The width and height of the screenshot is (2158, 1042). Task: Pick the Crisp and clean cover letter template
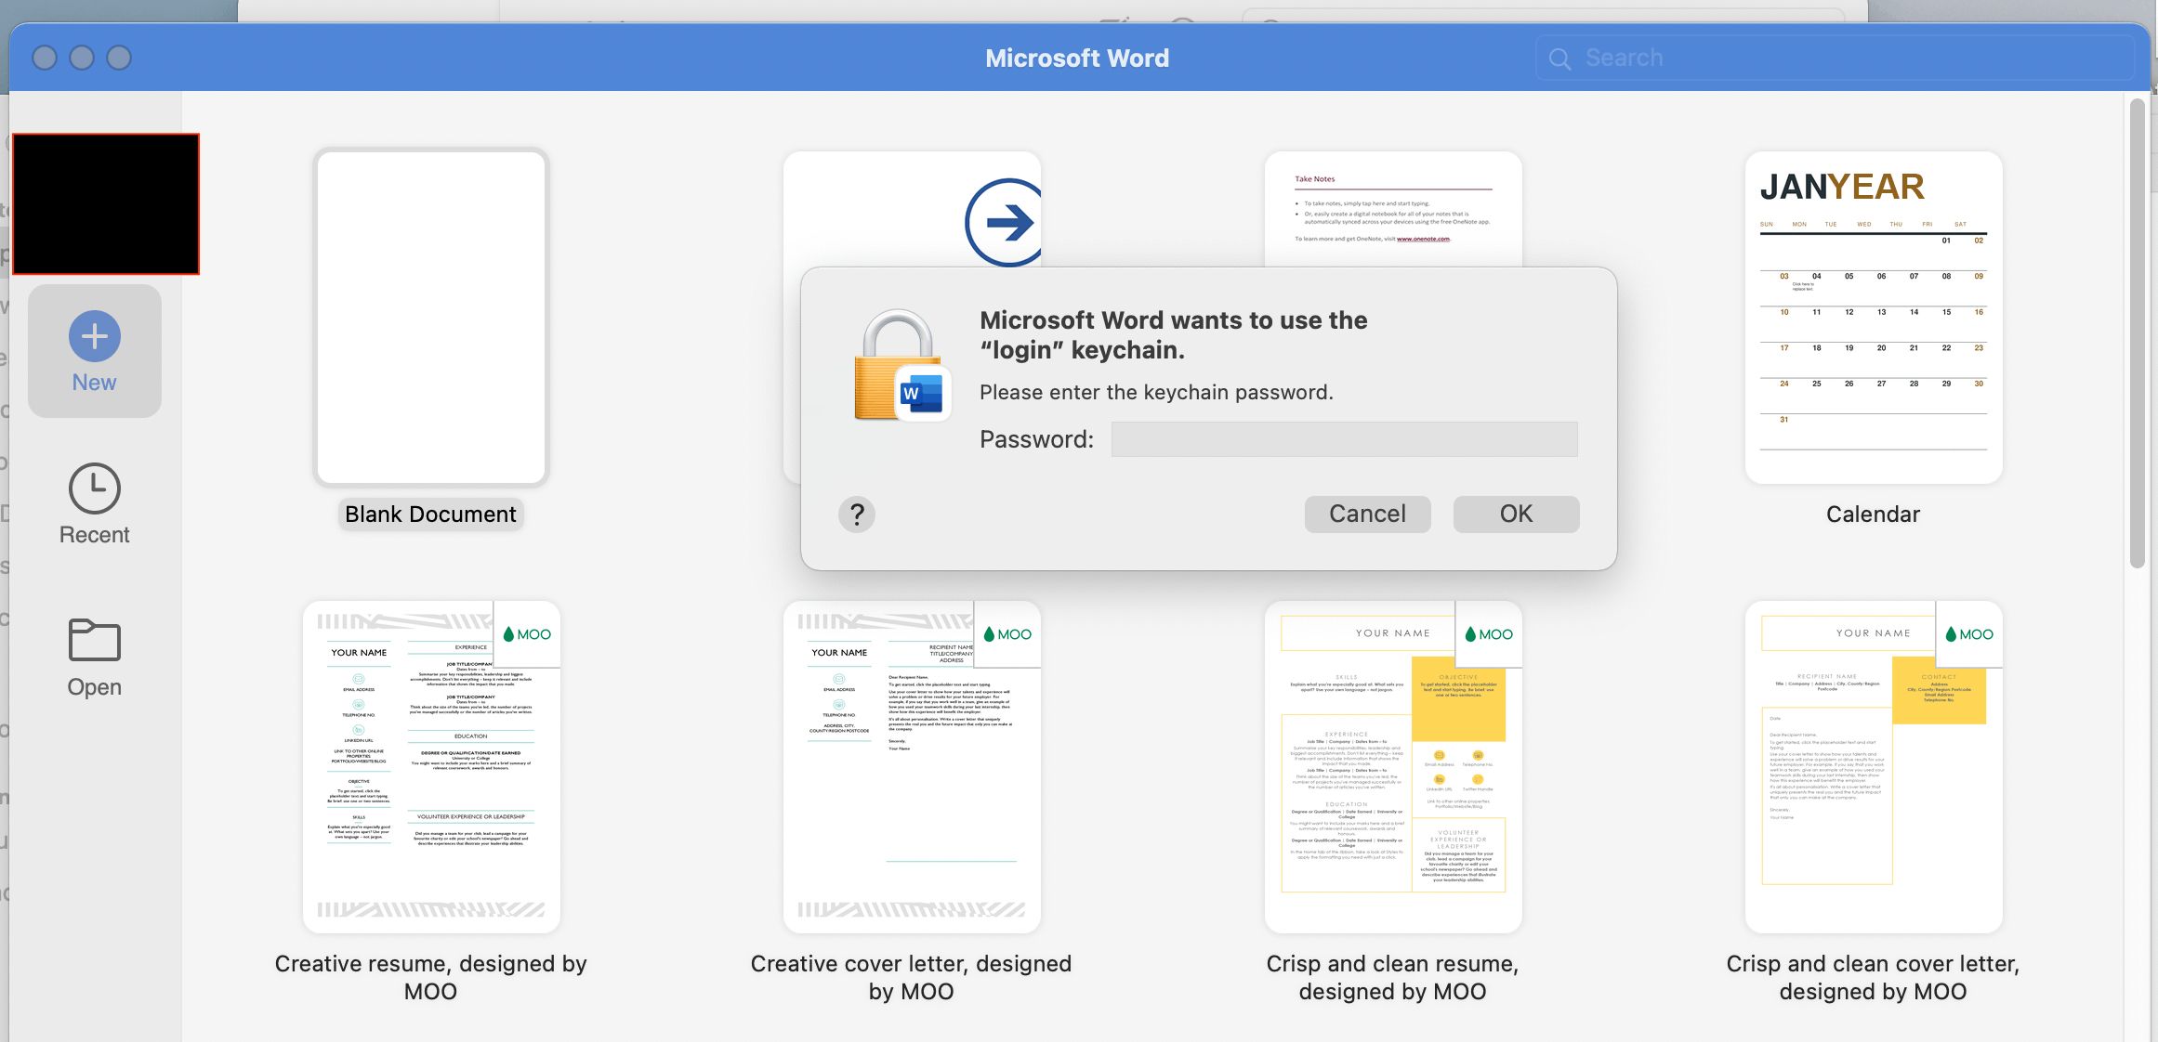(1872, 764)
